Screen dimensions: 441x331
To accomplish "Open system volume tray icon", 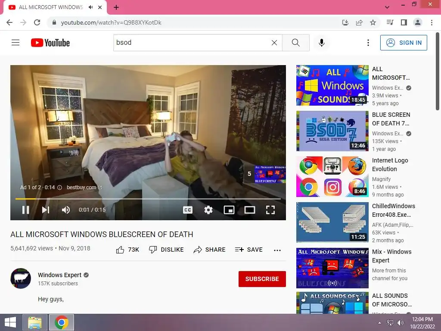I will click(x=401, y=323).
